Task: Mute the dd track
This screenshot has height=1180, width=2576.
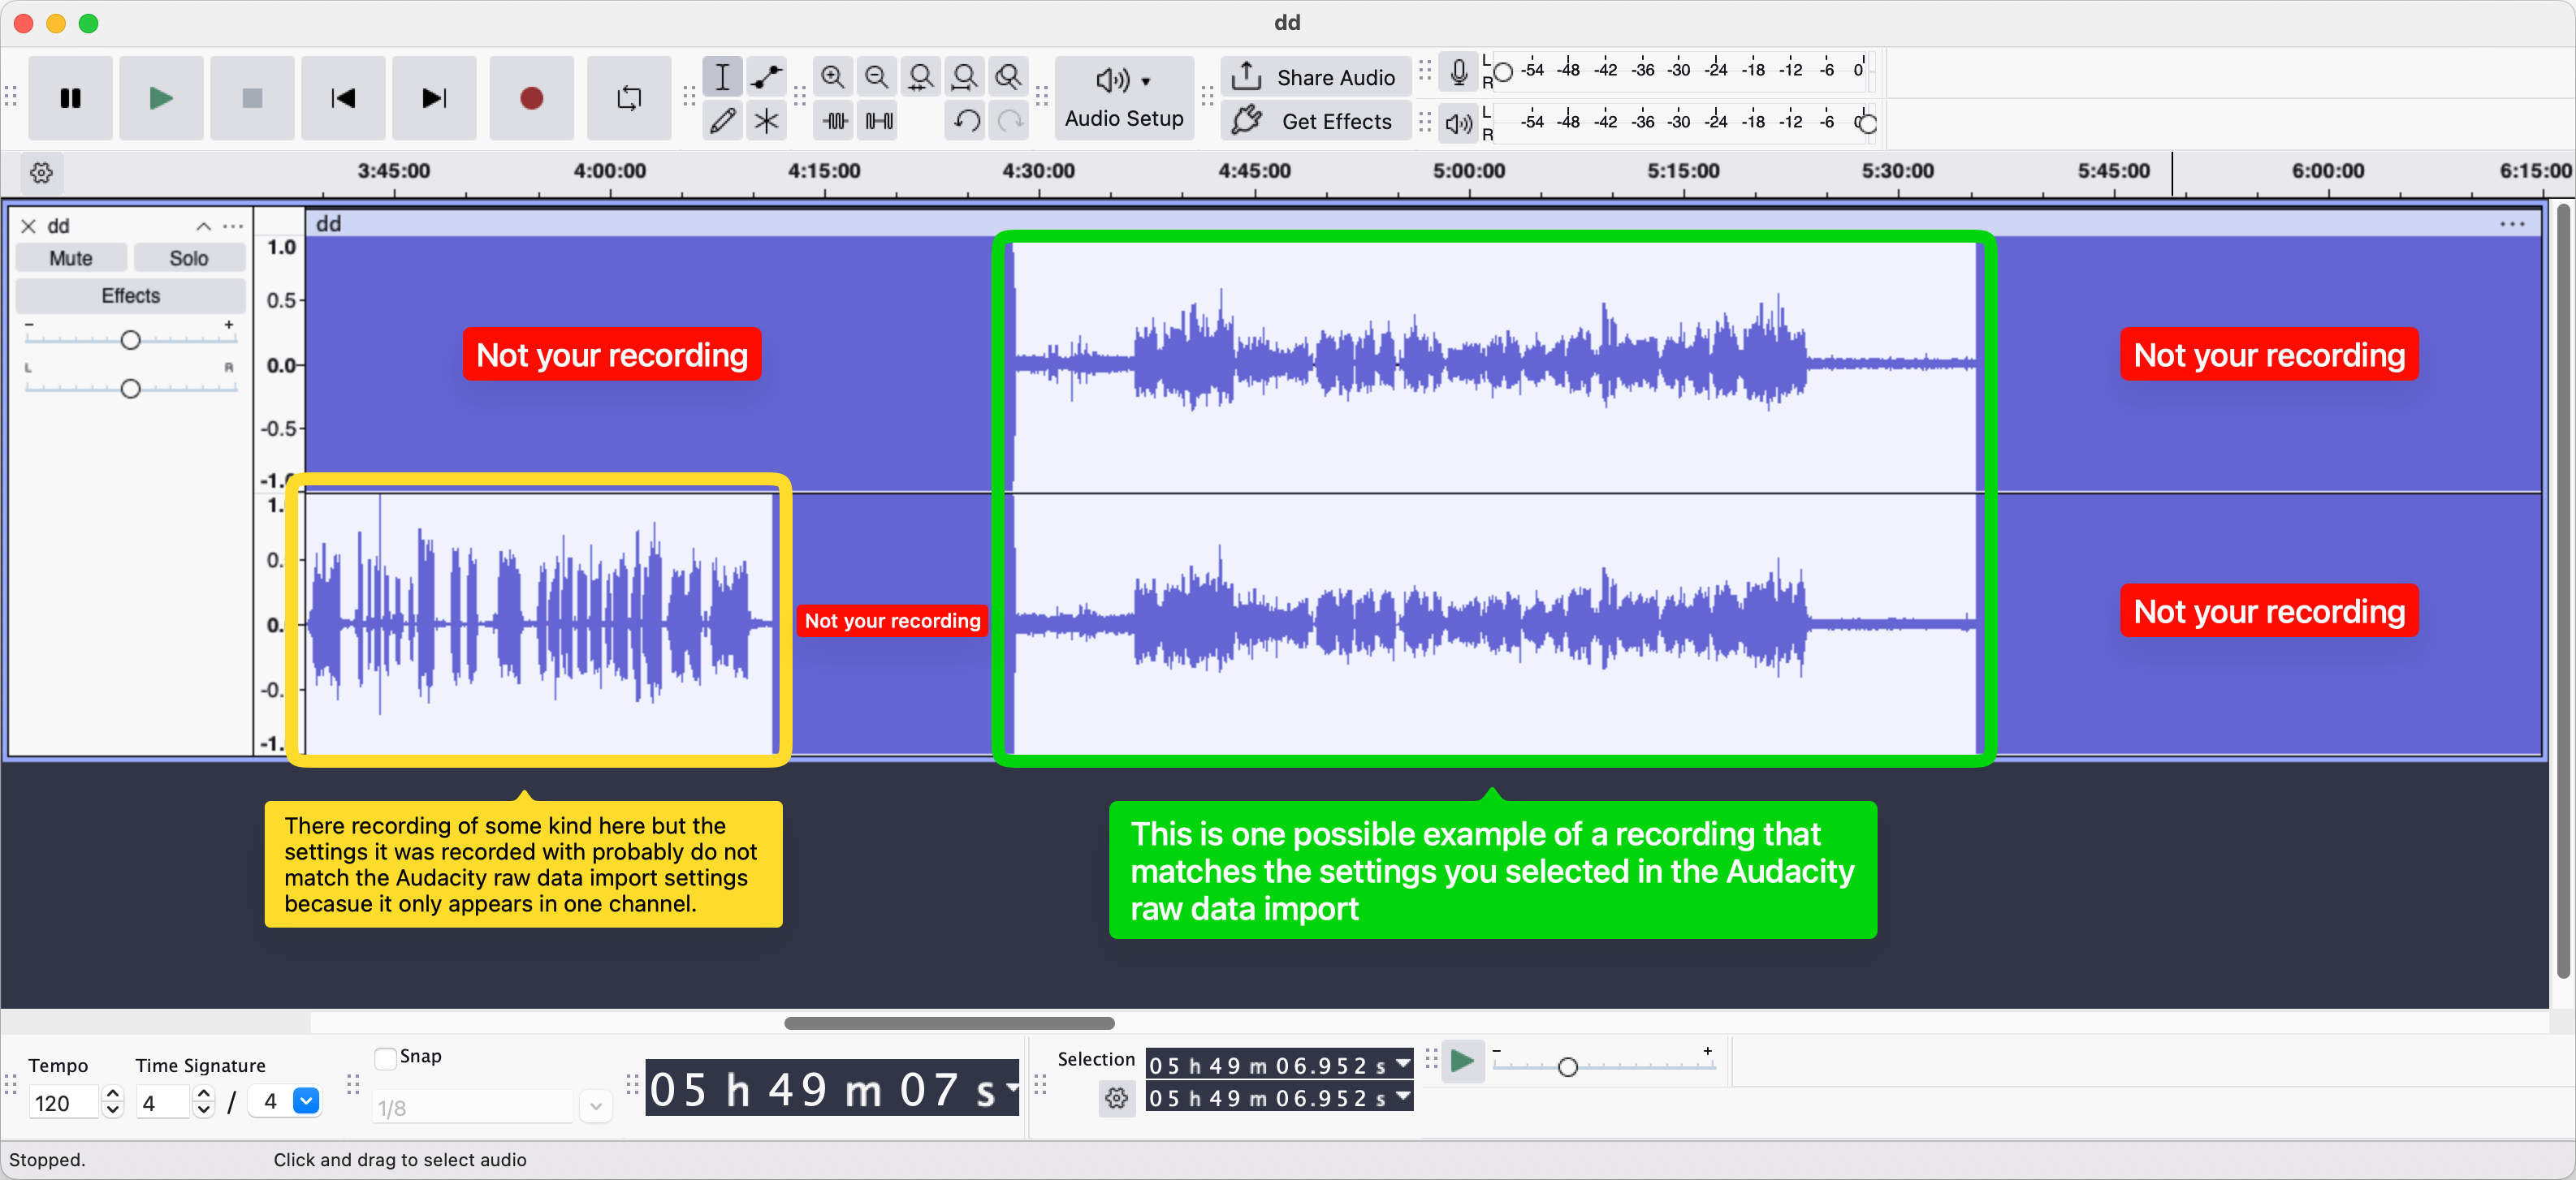Action: pyautogui.click(x=71, y=258)
